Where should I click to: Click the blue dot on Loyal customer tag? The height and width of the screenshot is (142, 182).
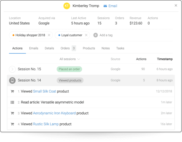pyautogui.click(x=59, y=35)
